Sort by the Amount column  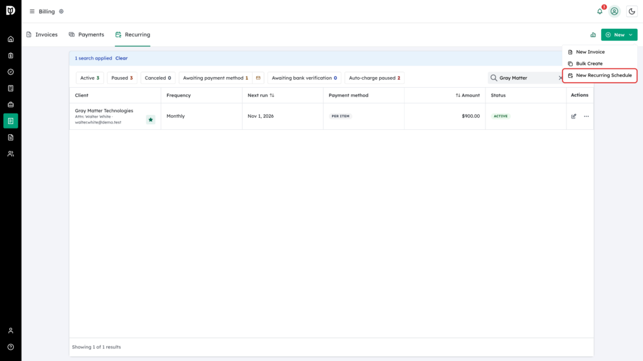[x=467, y=95]
